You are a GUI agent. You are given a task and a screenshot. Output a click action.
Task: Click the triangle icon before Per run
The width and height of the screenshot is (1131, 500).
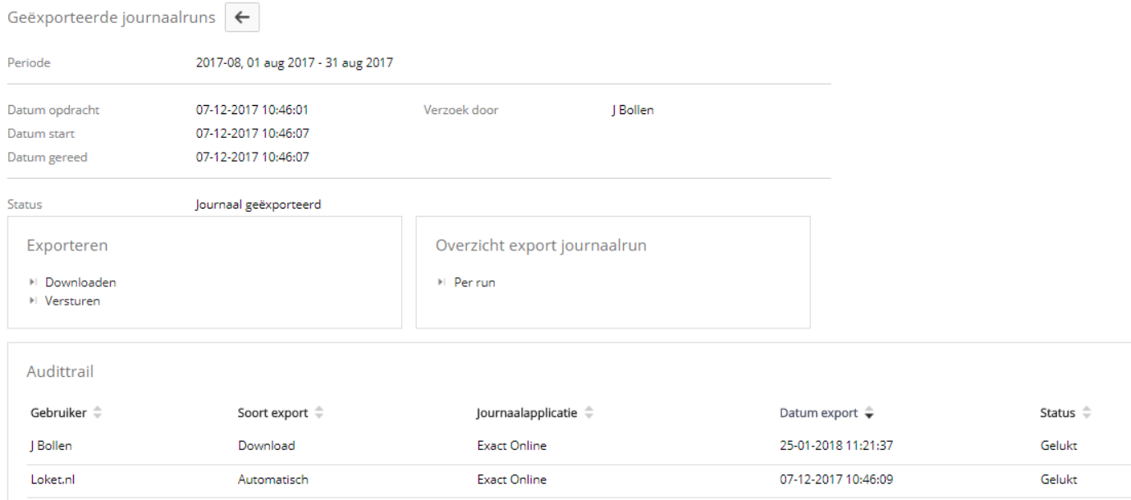click(x=442, y=282)
